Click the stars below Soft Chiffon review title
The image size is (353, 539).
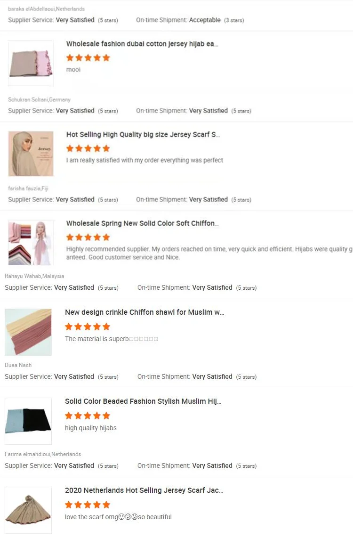(x=88, y=237)
